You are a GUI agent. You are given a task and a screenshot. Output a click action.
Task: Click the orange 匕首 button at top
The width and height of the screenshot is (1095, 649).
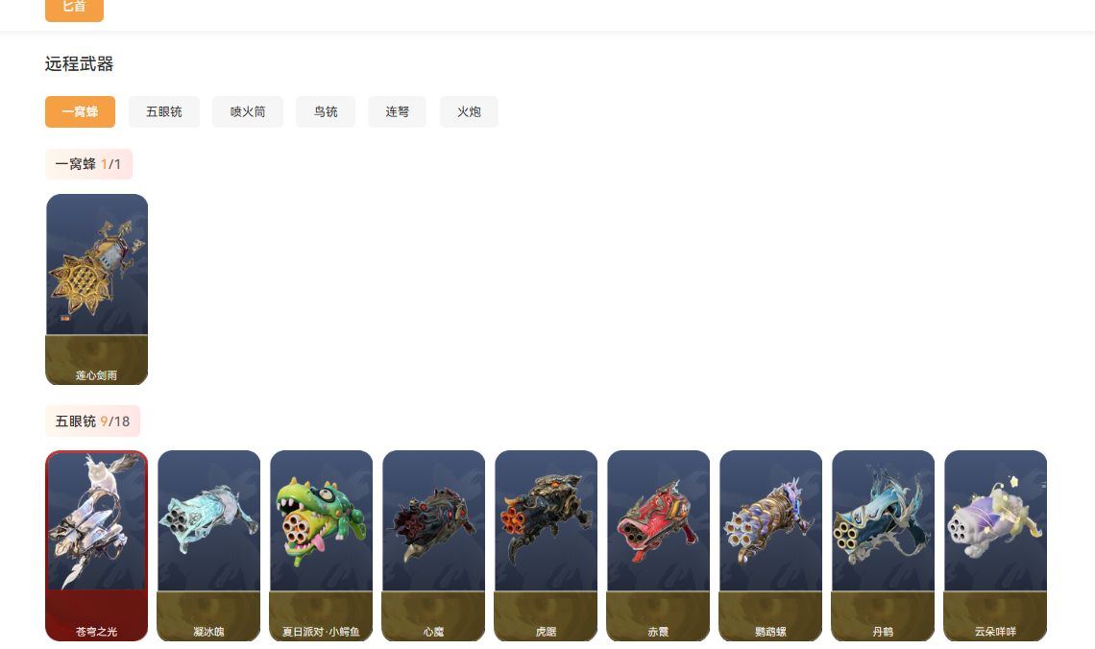pyautogui.click(x=75, y=9)
